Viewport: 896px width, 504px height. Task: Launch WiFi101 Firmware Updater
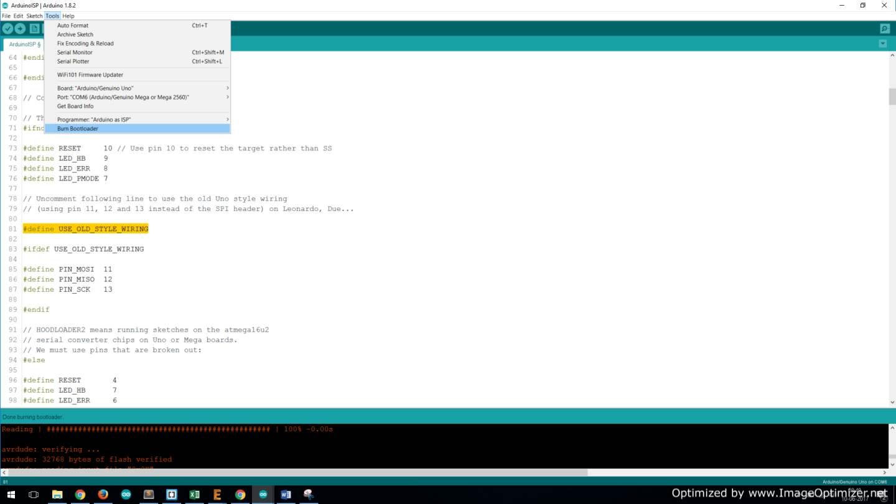point(138,75)
